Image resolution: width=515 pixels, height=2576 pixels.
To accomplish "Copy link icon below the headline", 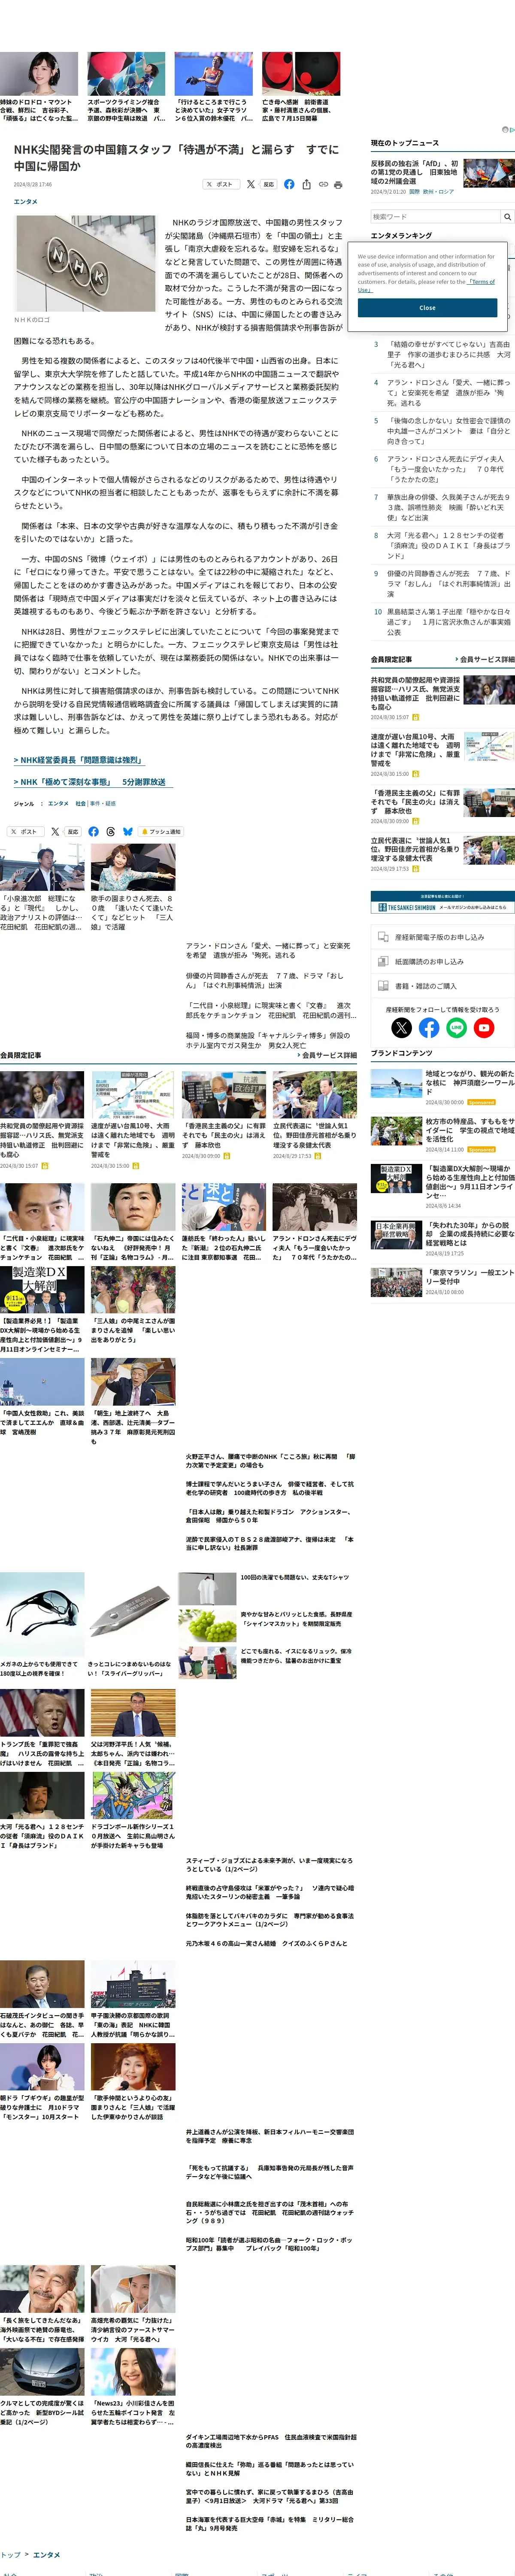I will (323, 184).
